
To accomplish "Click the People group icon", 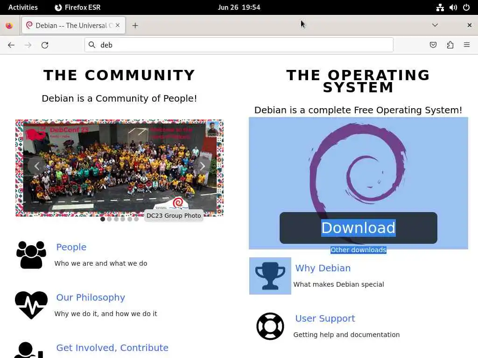I will click(31, 255).
